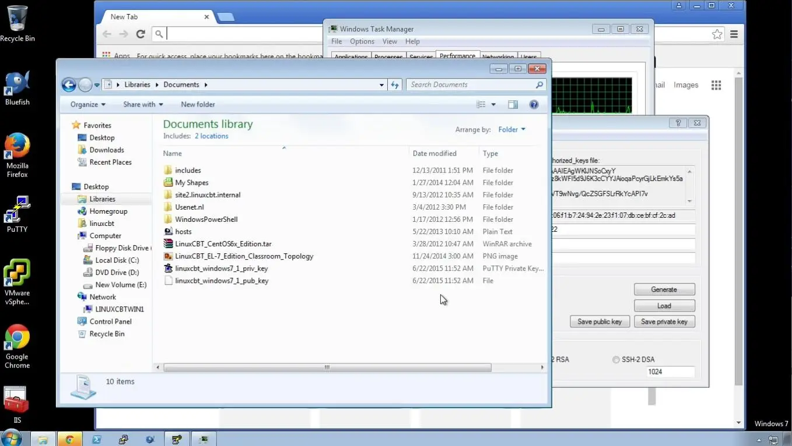Open PowerShell from the taskbar
Screen dimensions: 792x446
(x=96, y=440)
